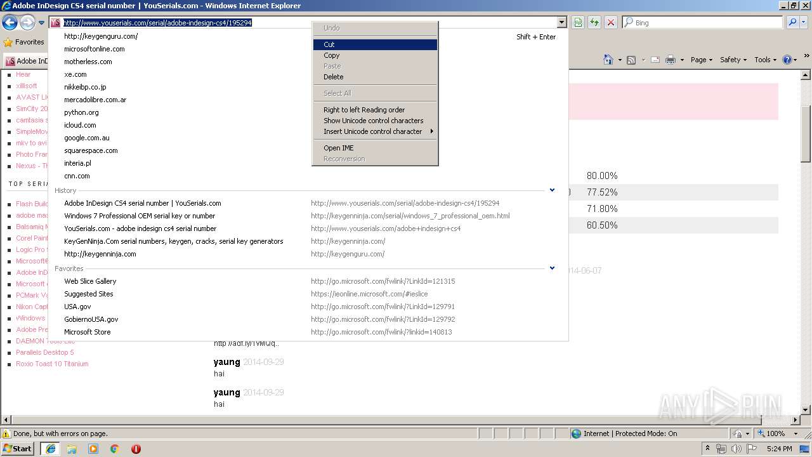
Task: Click the script error warning icon in status bar
Action: [x=6, y=434]
